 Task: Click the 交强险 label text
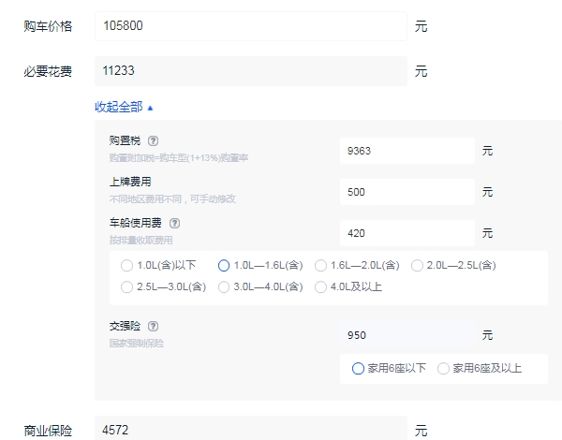coord(126,326)
